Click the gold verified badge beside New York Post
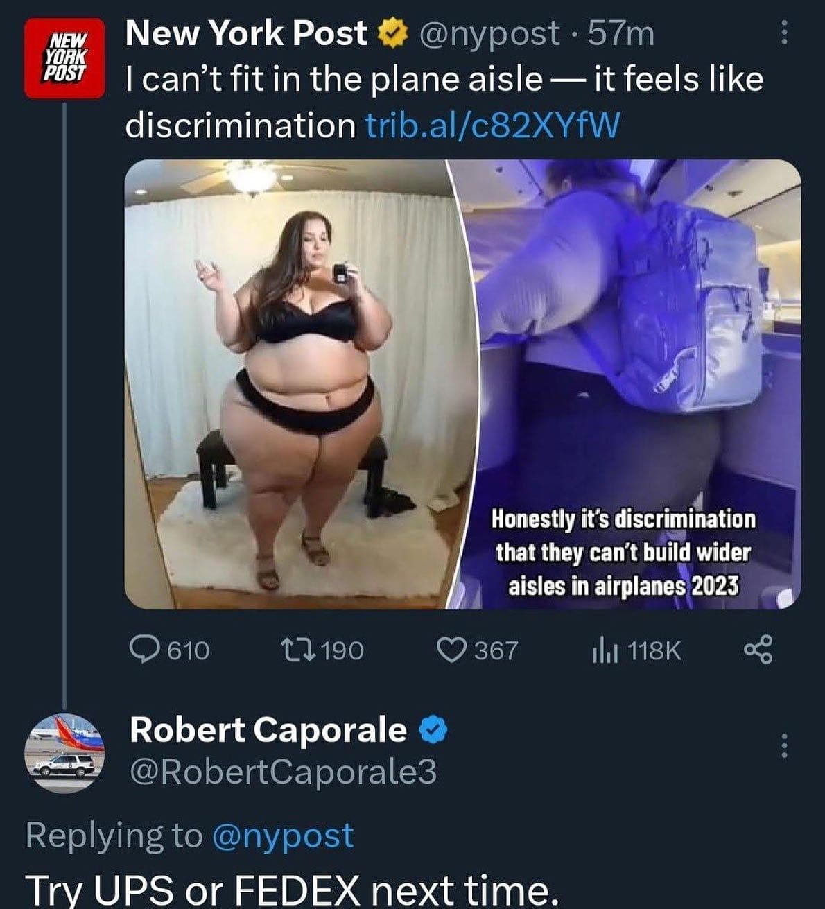 (x=391, y=33)
